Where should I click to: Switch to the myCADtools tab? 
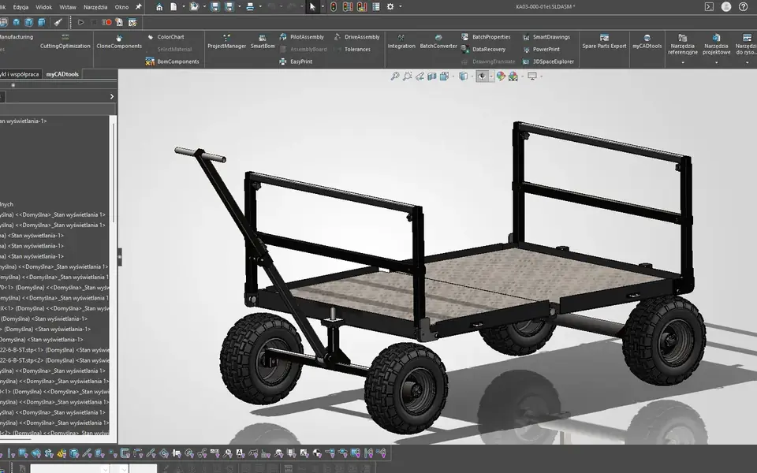point(62,74)
